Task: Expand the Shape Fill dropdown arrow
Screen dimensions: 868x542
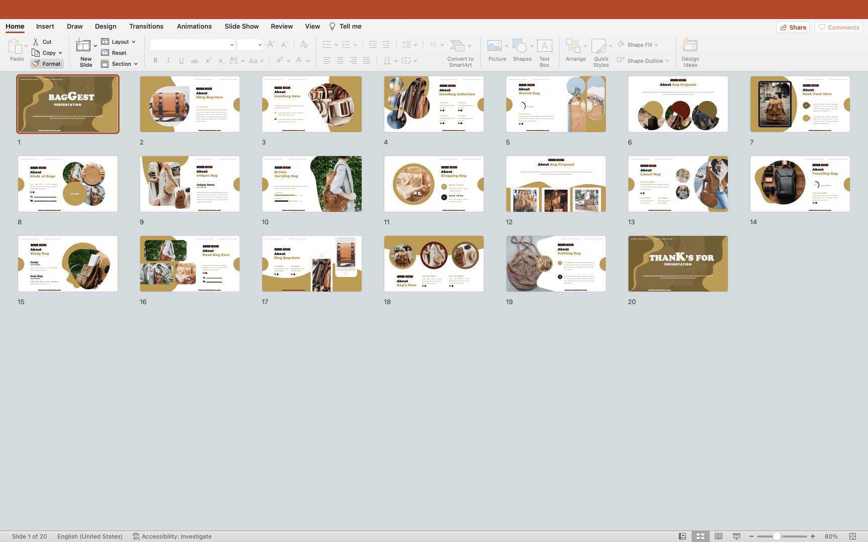Action: [x=657, y=45]
